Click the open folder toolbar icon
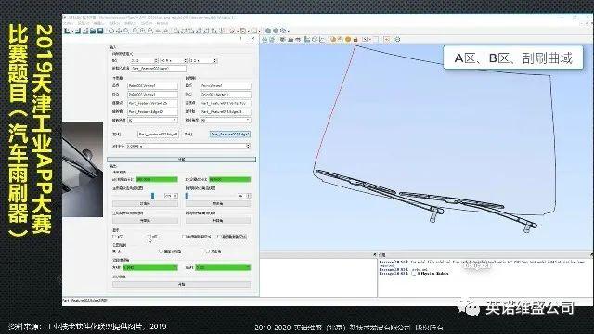This screenshot has height=334, width=594. click(x=93, y=31)
